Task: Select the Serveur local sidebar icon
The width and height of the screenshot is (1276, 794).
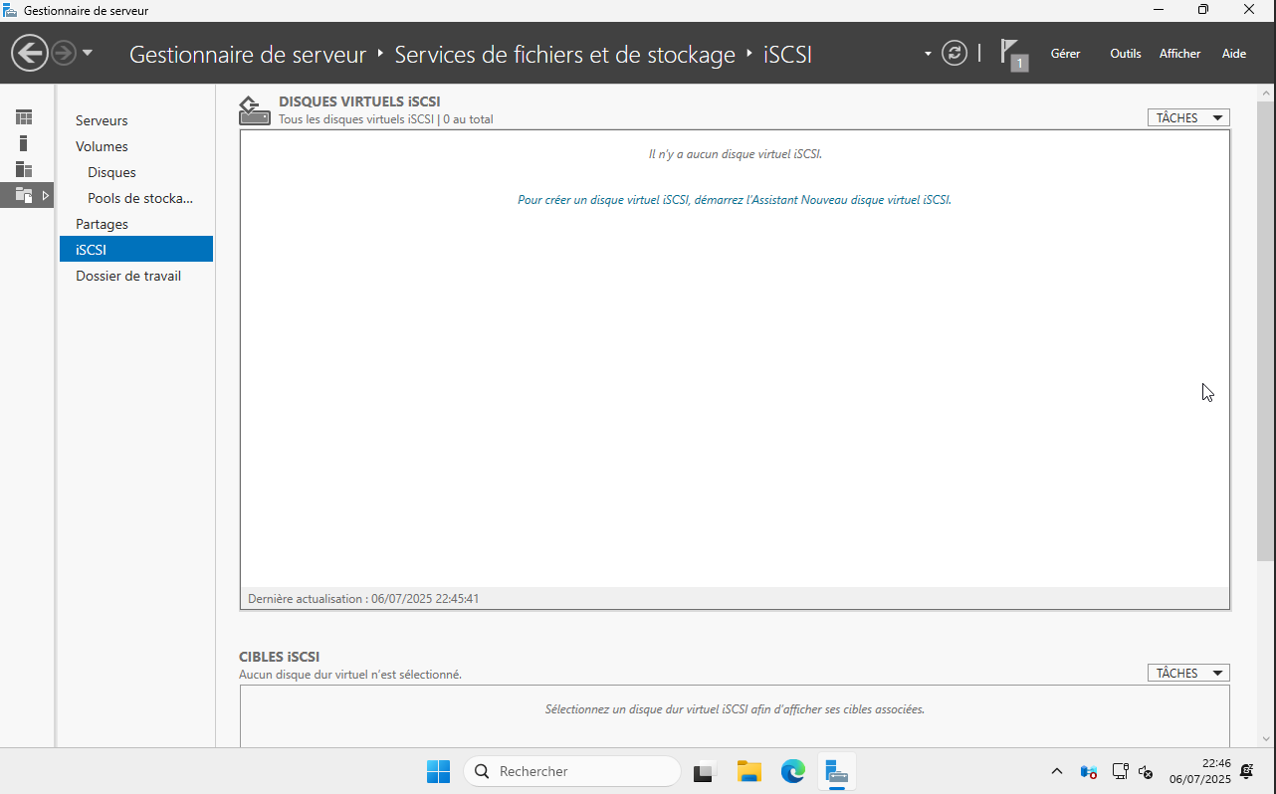Action: coord(23,142)
